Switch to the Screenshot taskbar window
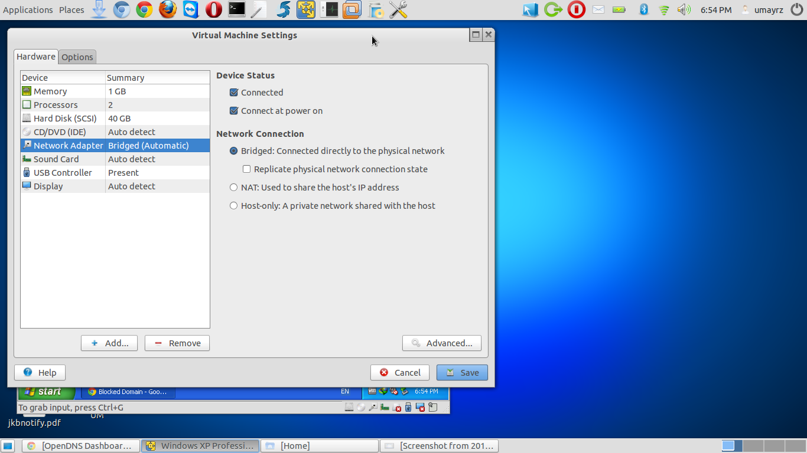807x453 pixels. (x=440, y=446)
